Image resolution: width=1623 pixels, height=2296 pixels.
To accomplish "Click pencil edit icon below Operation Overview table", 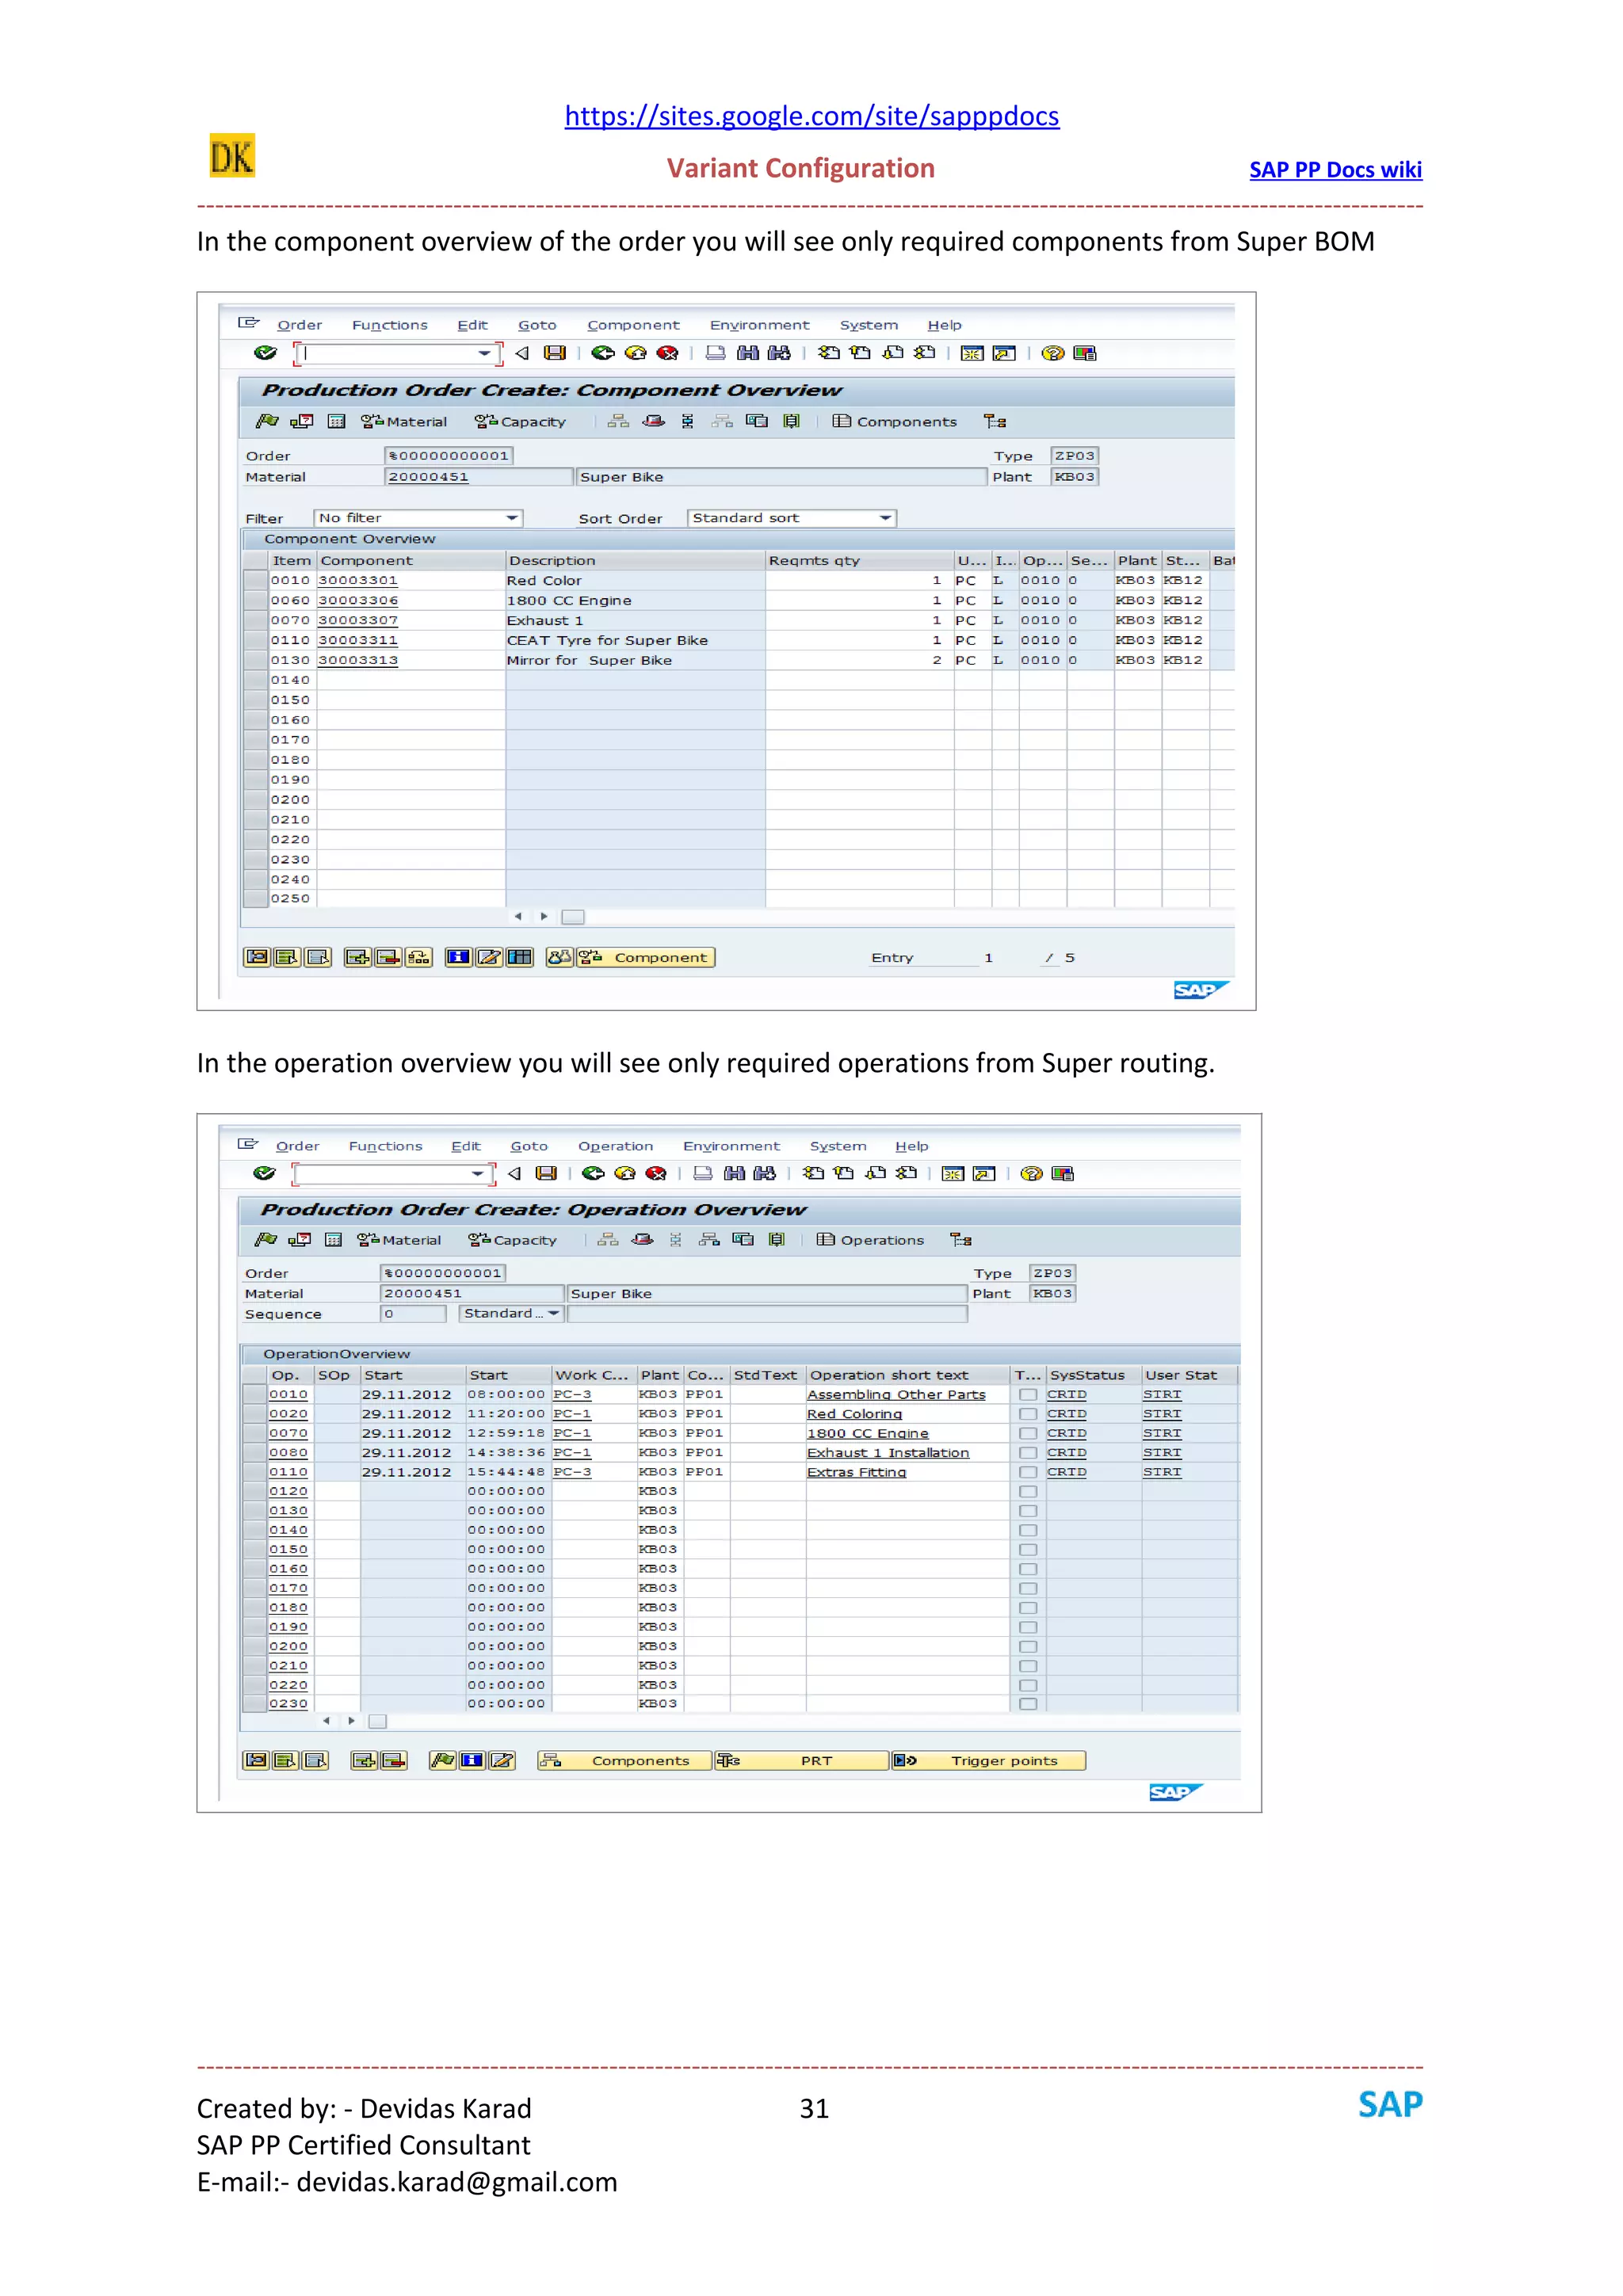I will coord(502,1760).
